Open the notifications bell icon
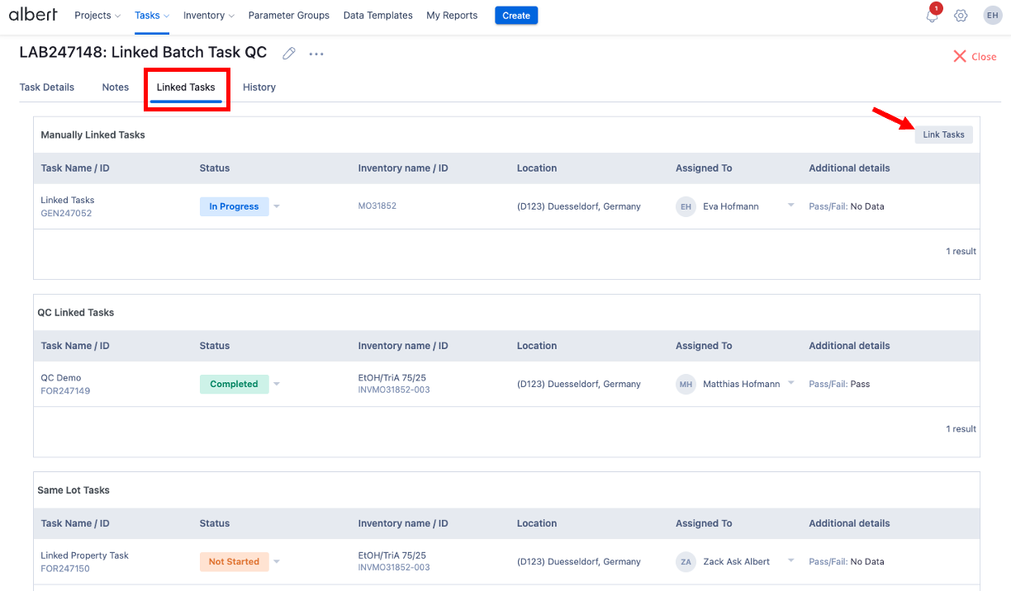 933,16
